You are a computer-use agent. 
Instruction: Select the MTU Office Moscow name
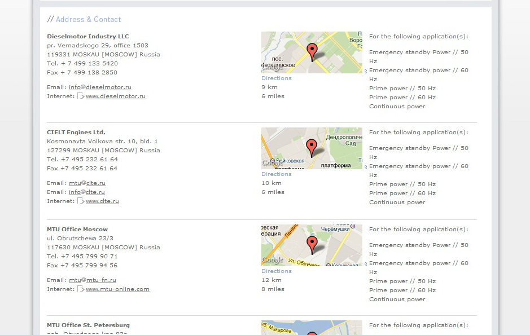click(77, 229)
